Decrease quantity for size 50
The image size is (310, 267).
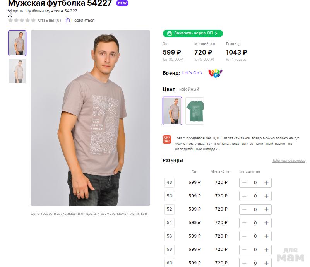coord(244,196)
